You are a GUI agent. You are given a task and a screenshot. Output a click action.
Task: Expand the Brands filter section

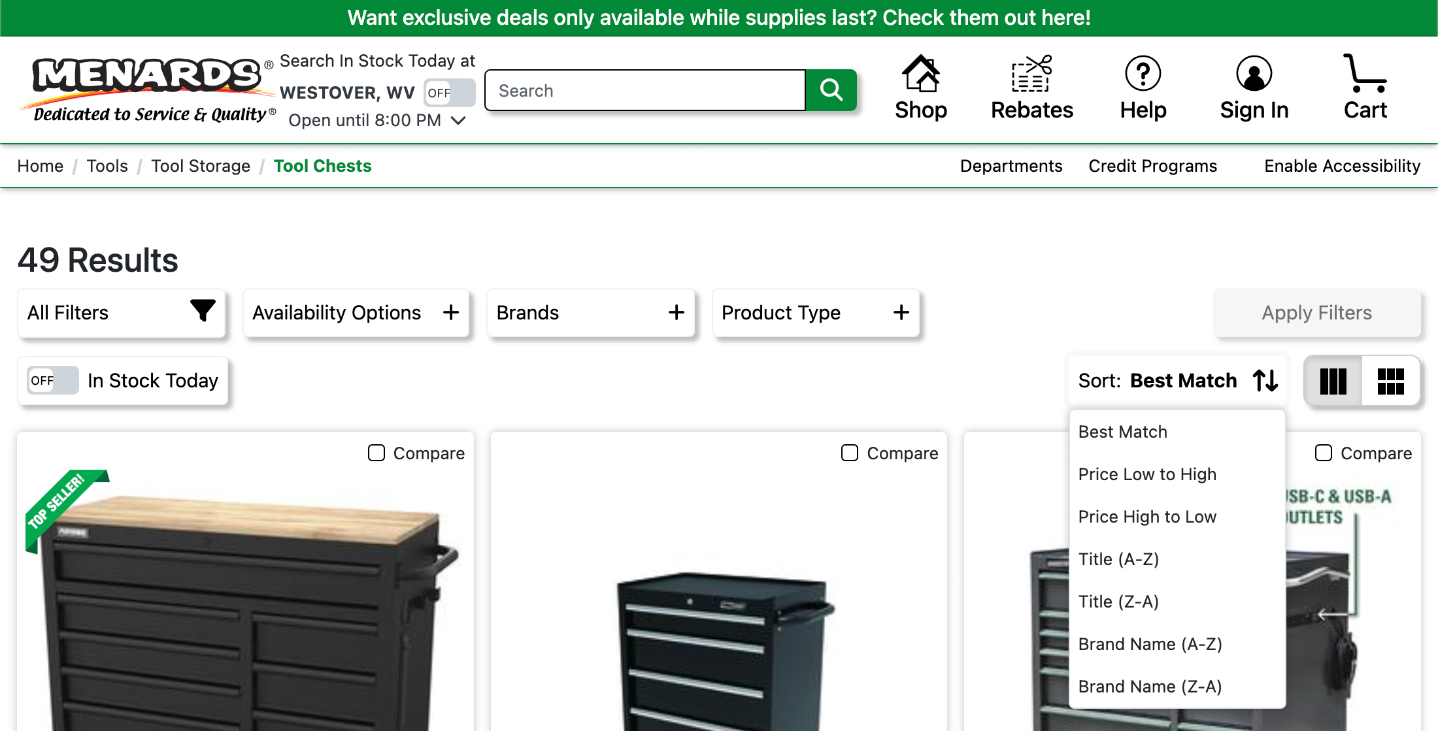(676, 312)
